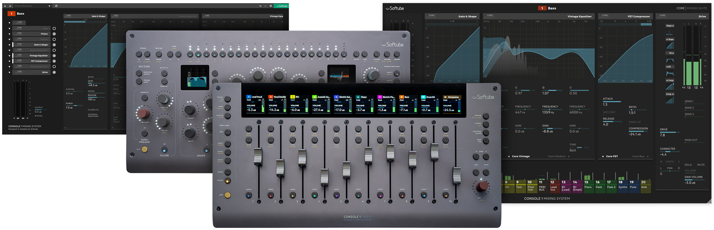Image resolution: width=714 pixels, height=230 pixels.
Task: Toggle Gate & Shape section on/off circle
Action: [54, 45]
